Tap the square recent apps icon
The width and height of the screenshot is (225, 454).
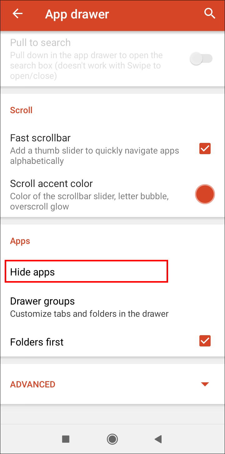(66, 439)
